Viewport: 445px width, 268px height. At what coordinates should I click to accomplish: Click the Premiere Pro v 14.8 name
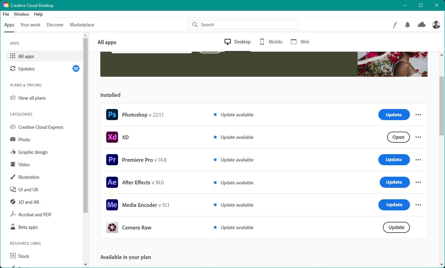pos(144,160)
